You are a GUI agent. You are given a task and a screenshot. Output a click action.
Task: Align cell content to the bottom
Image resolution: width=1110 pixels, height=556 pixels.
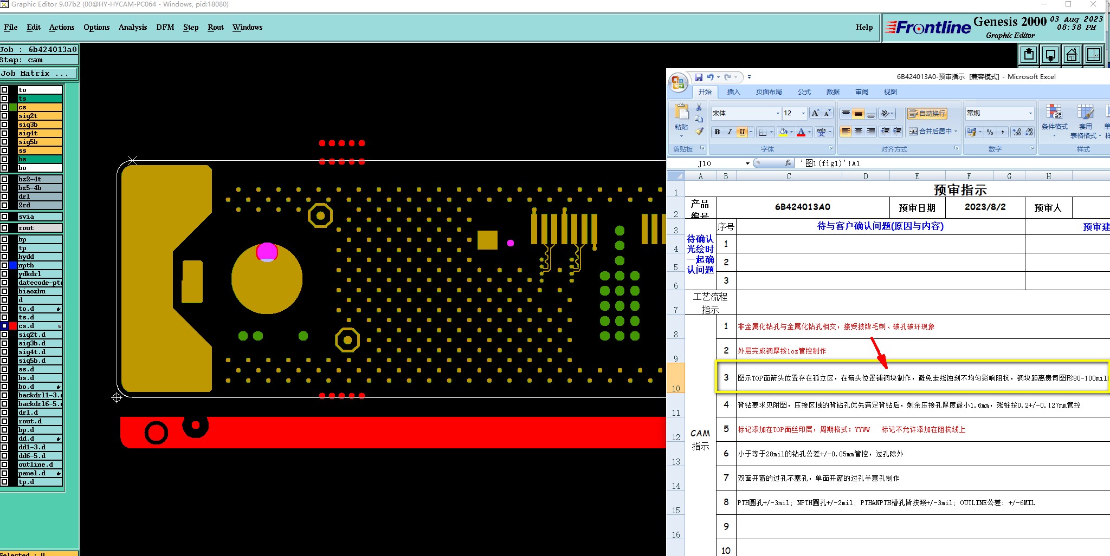[x=870, y=113]
